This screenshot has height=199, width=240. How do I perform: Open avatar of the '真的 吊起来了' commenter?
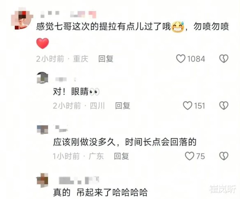point(42,180)
